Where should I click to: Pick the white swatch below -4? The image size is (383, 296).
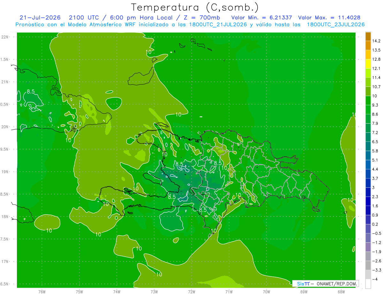point(368,284)
